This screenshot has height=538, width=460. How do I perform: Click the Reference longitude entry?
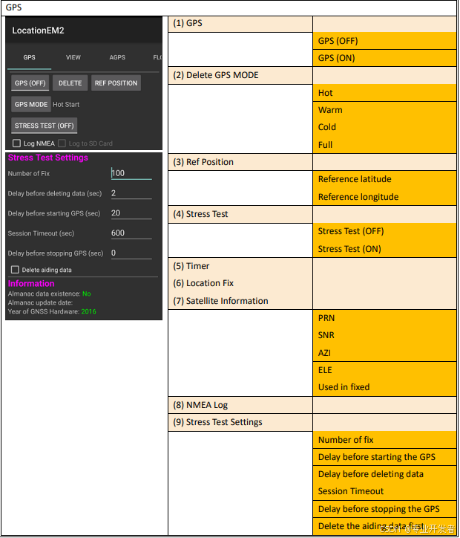[358, 197]
